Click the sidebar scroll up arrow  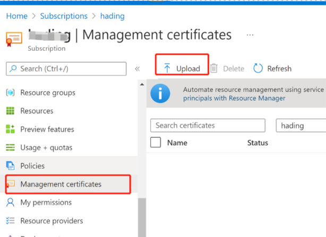pyautogui.click(x=142, y=84)
